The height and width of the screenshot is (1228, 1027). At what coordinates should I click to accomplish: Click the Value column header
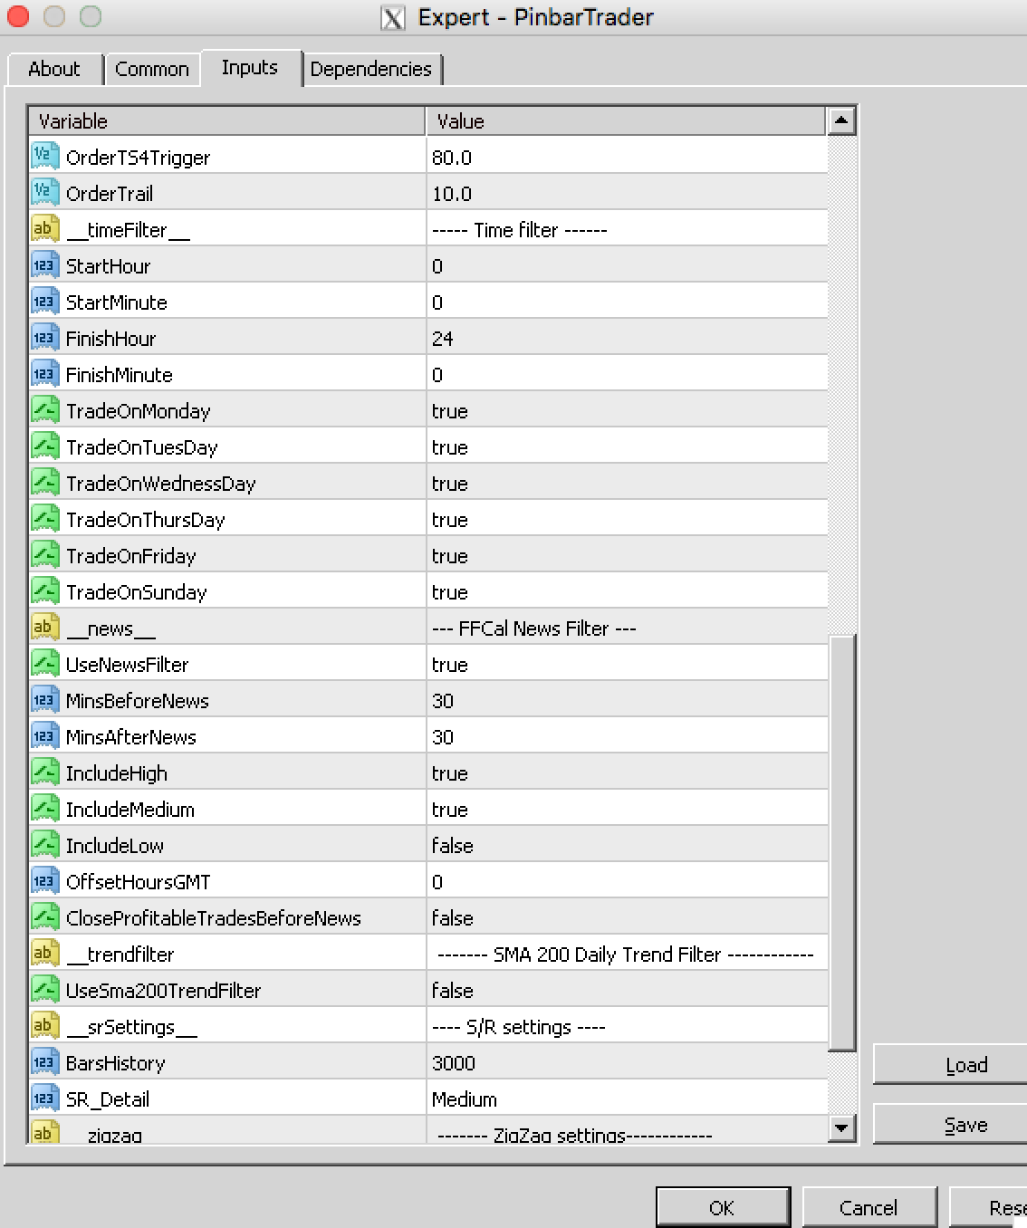(x=627, y=121)
